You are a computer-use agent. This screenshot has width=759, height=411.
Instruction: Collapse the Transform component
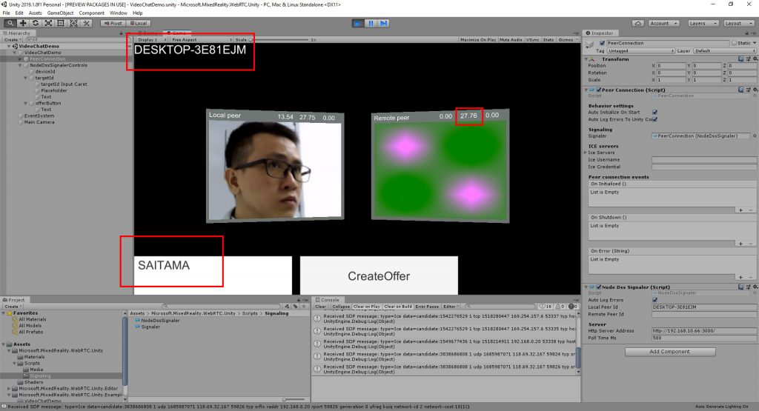click(x=586, y=59)
